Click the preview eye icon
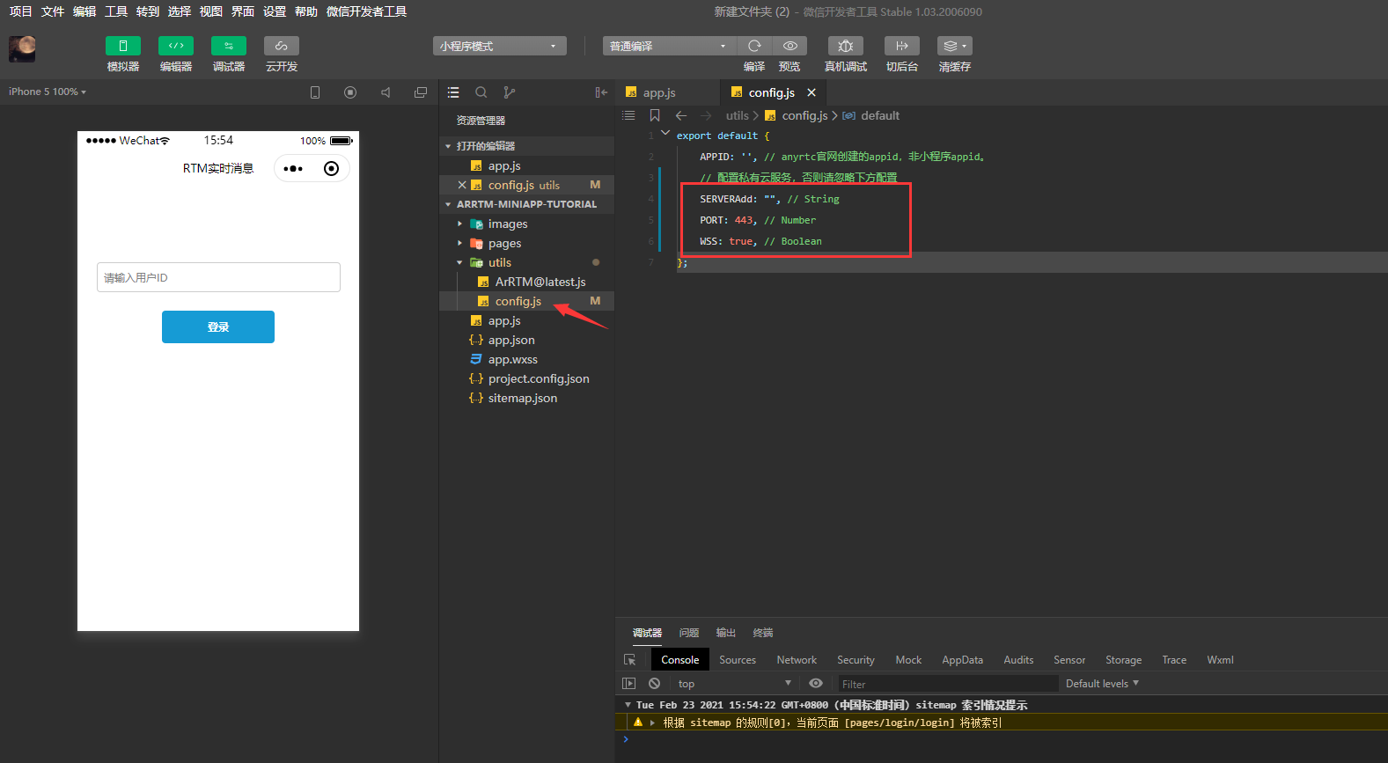1388x763 pixels. (x=790, y=46)
